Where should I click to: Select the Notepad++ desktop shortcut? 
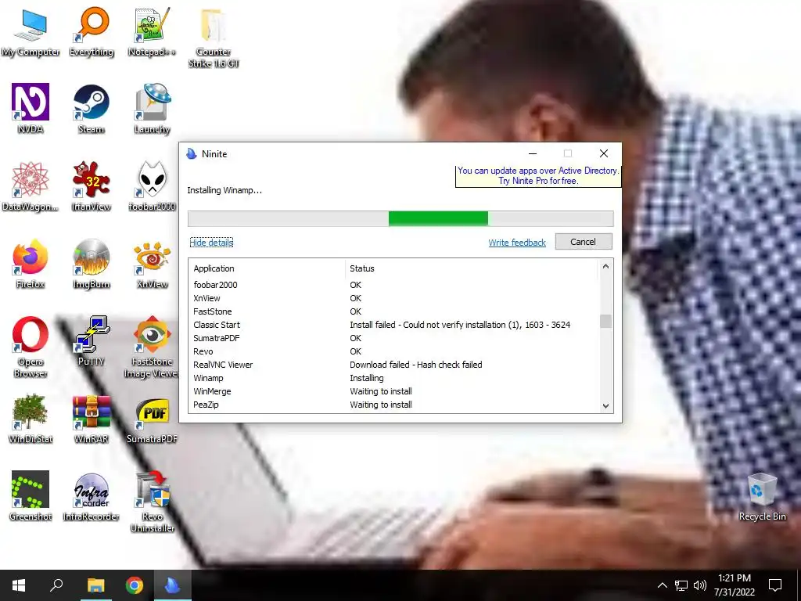[152, 32]
